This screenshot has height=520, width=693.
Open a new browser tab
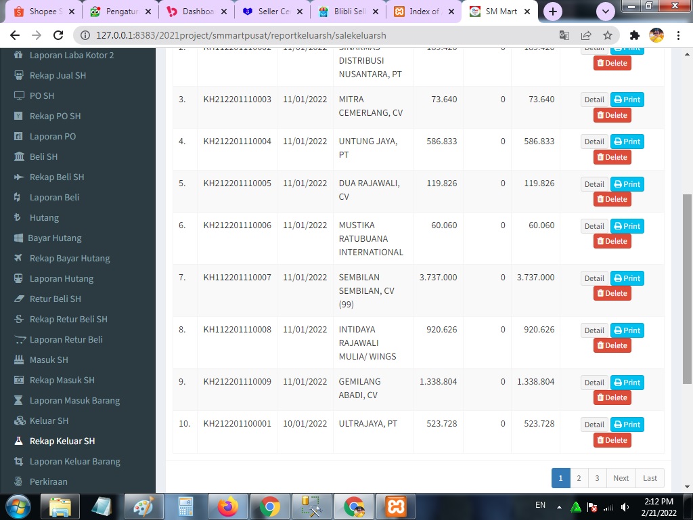553,12
